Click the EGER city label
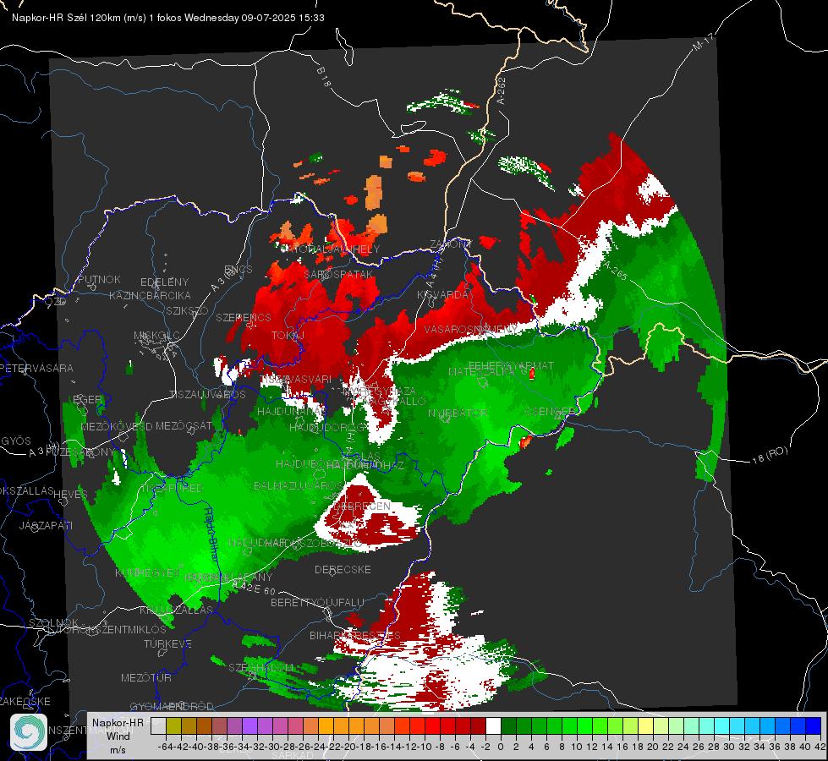828x761 pixels. click(x=87, y=399)
